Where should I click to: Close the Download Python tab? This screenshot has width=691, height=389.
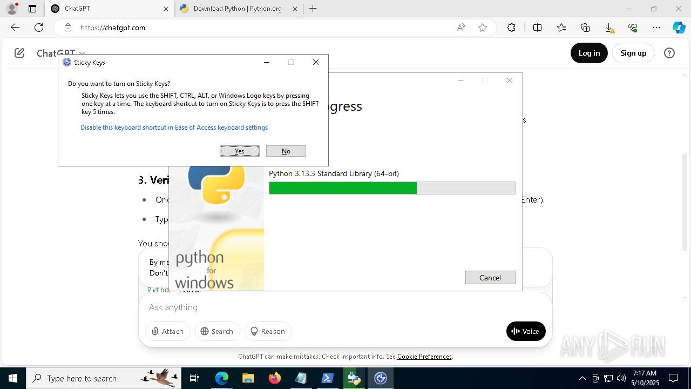295,9
